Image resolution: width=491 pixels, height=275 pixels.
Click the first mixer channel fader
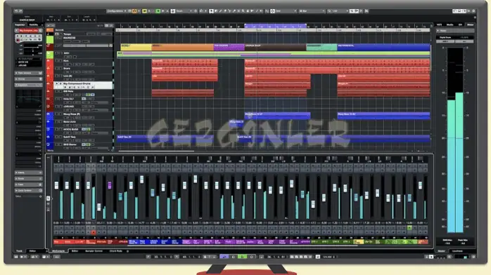coord(56,185)
